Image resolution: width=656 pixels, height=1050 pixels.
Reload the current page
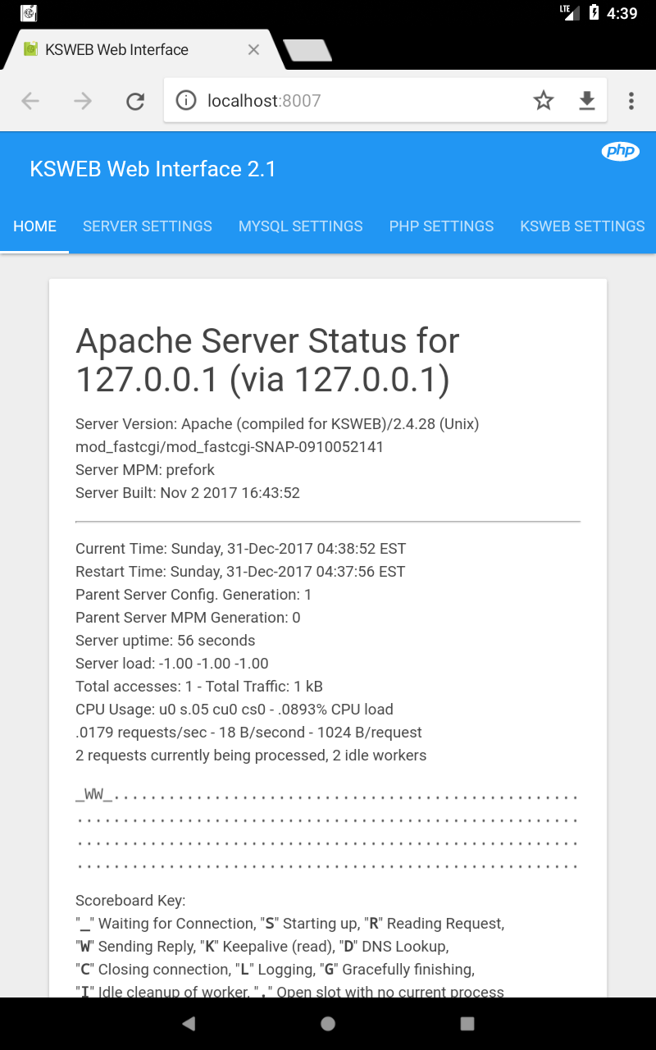[x=135, y=101]
